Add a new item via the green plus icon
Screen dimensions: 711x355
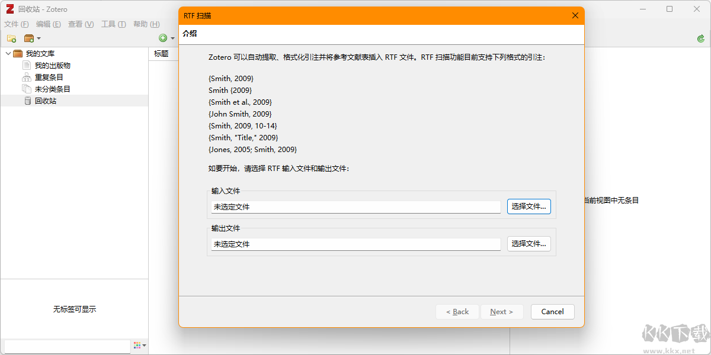pyautogui.click(x=163, y=38)
